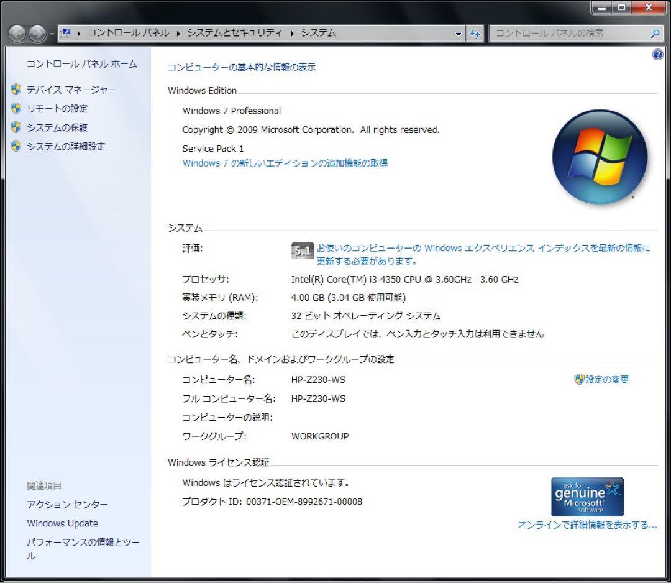Click the コンピューターの基本的な情報の表示 heading

[241, 67]
